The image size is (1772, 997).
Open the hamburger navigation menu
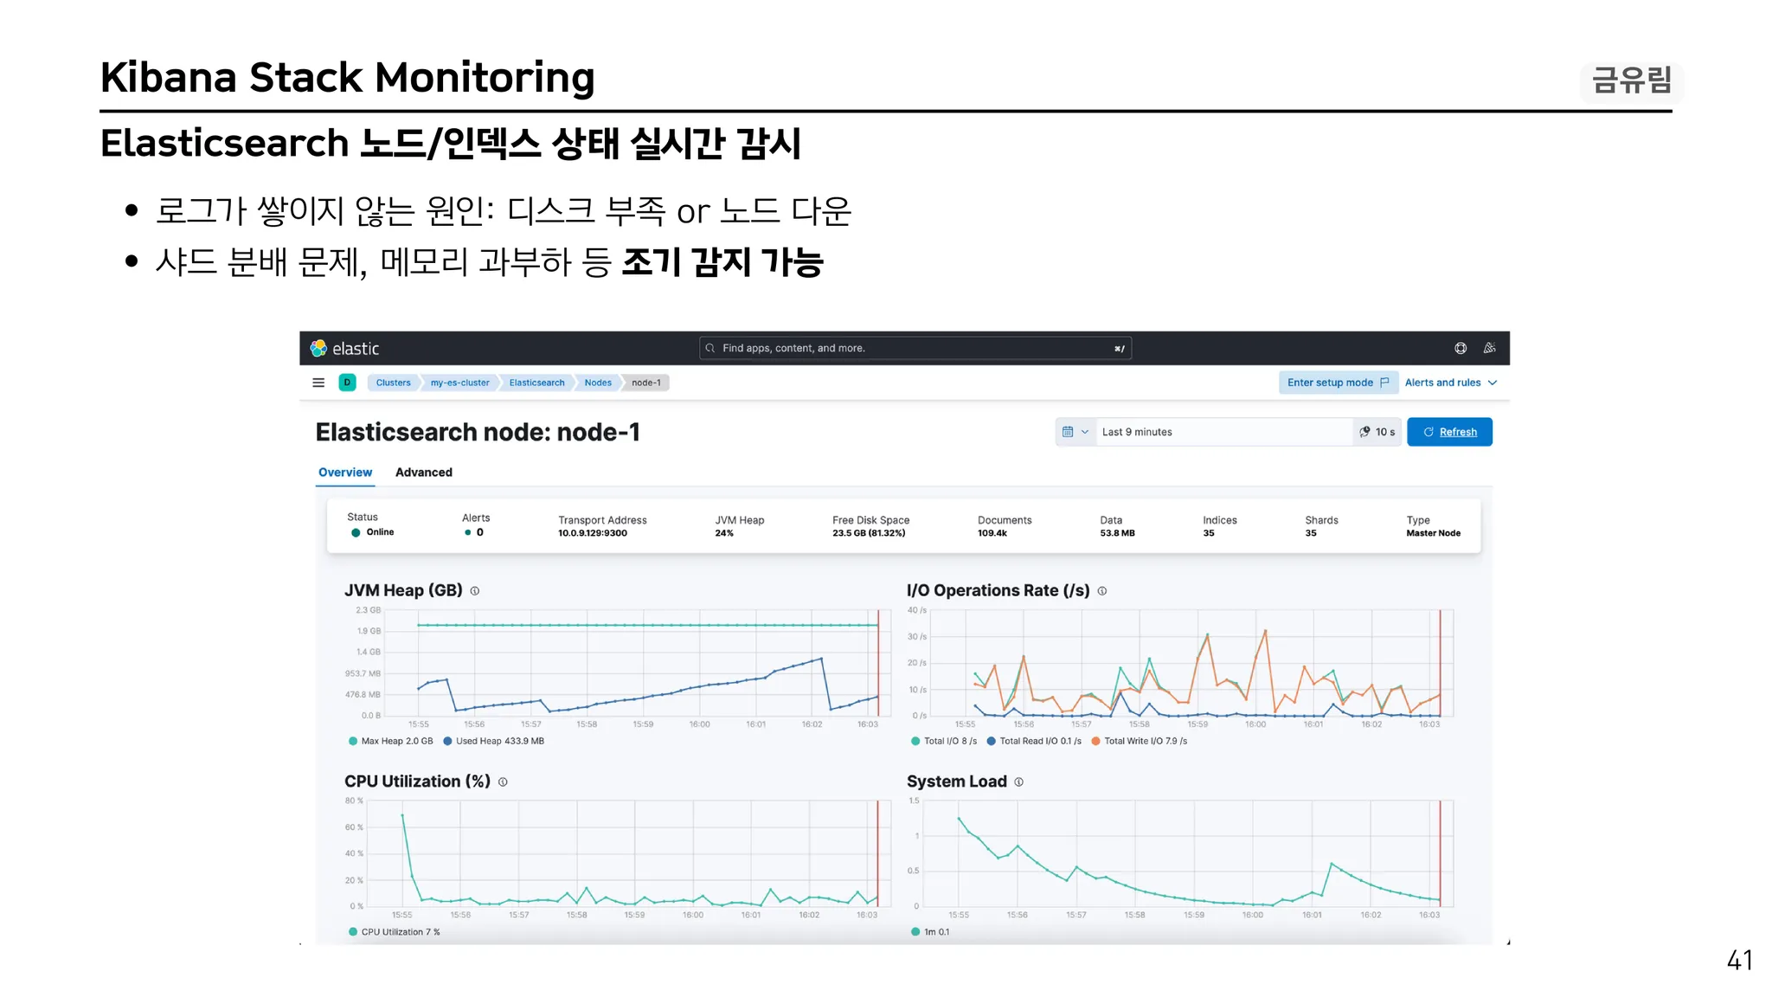coord(318,383)
